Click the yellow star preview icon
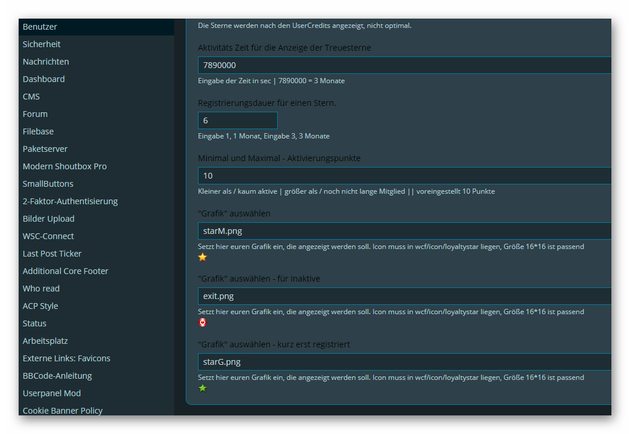 click(203, 257)
